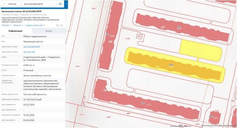This screenshot has width=237, height=128.
Task: Switch to the Услуги tab
Action: click(49, 31)
